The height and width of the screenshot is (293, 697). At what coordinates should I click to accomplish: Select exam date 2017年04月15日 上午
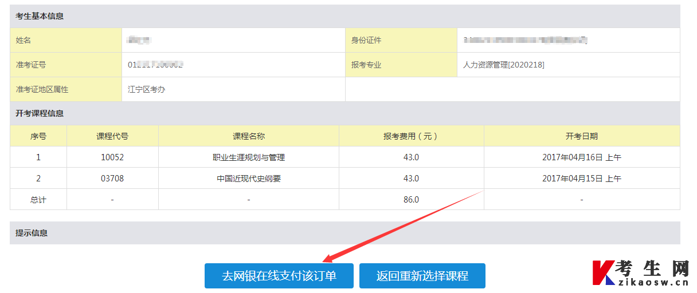coord(582,179)
